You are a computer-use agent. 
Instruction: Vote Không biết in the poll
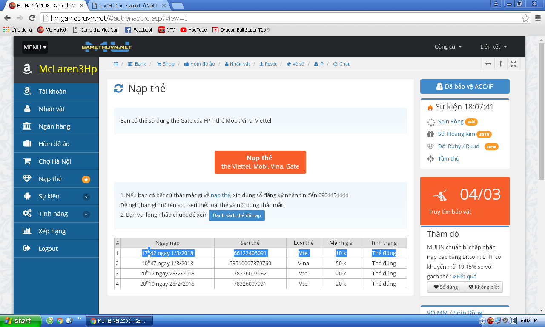(484, 287)
